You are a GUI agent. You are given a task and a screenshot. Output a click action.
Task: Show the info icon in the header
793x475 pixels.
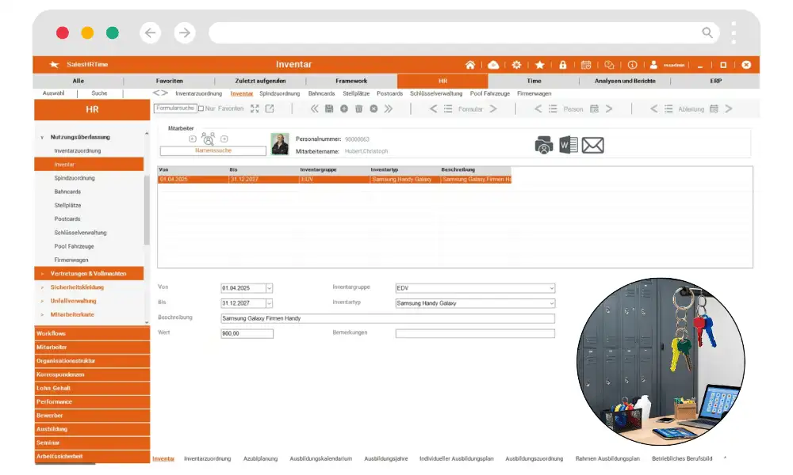click(632, 65)
